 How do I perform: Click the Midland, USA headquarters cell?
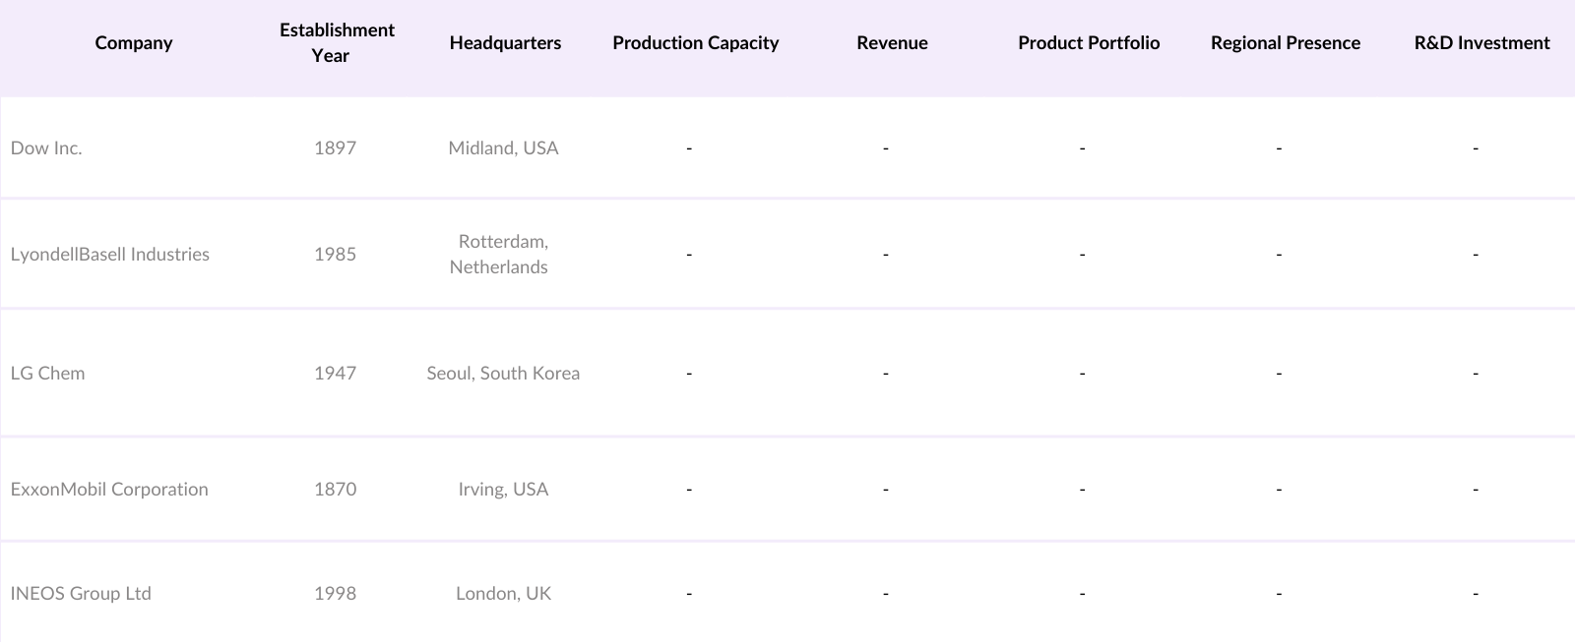tap(503, 148)
